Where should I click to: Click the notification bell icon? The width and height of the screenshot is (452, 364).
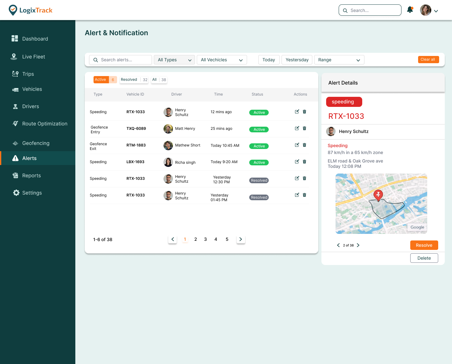(x=410, y=10)
